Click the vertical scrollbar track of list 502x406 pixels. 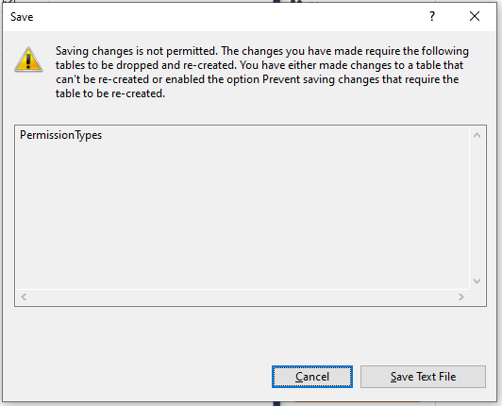pos(477,209)
